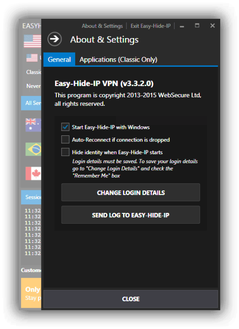Send log to Easy-Hide-IP
This screenshot has height=329, width=239.
(x=131, y=215)
